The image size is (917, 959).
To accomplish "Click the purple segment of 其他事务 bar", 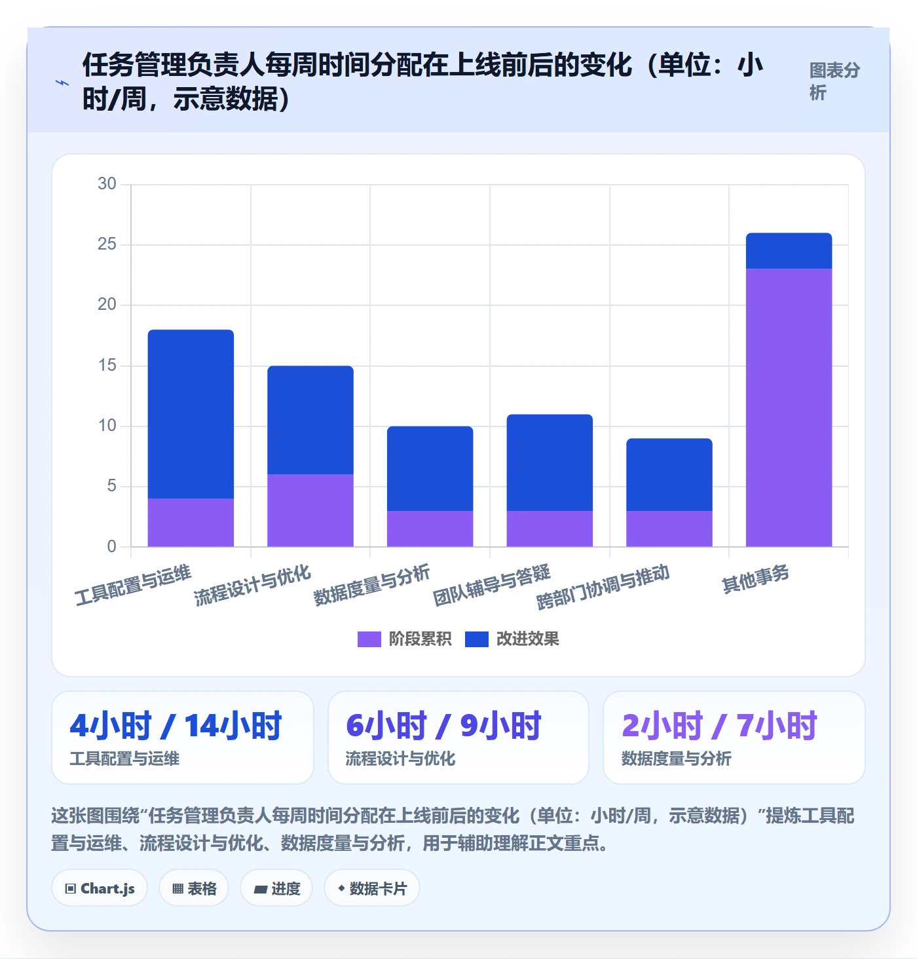I will point(789,407).
